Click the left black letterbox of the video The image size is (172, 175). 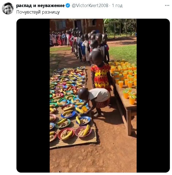tap(33, 95)
